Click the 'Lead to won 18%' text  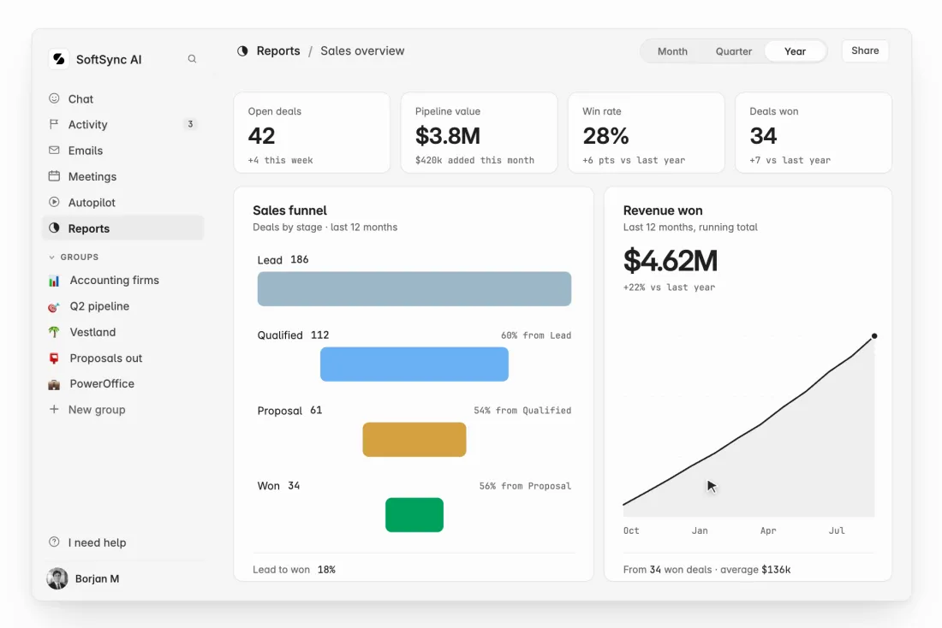(x=294, y=570)
